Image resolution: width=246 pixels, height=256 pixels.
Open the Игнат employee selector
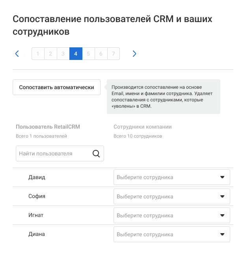click(171, 215)
